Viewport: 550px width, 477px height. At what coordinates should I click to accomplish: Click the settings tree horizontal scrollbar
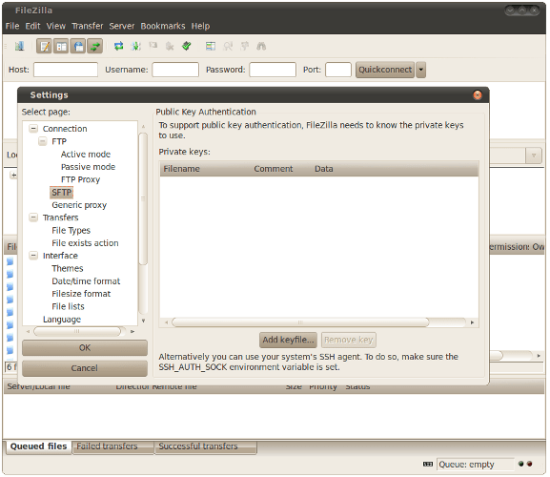click(77, 331)
